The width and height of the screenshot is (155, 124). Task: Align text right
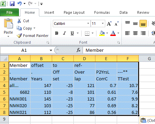point(143,33)
